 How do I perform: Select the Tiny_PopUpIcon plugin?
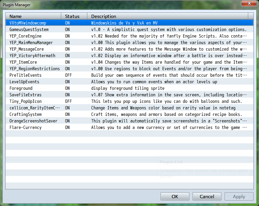pos(129,101)
